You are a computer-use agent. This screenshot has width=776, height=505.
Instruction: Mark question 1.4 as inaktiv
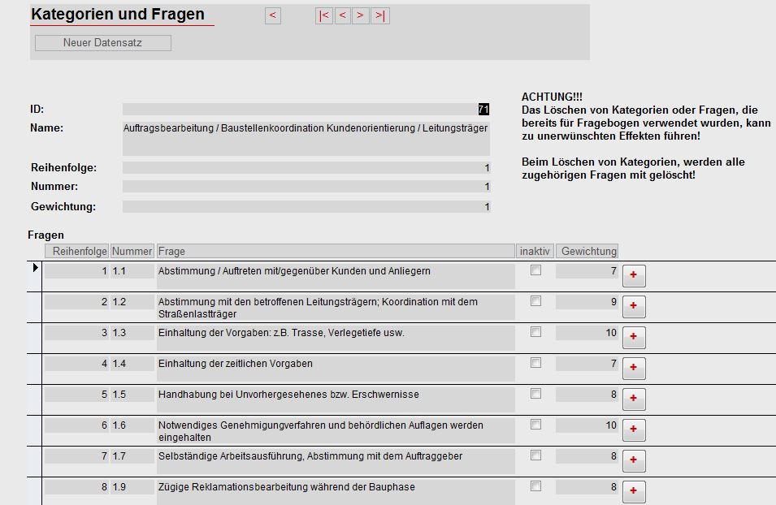pos(535,363)
